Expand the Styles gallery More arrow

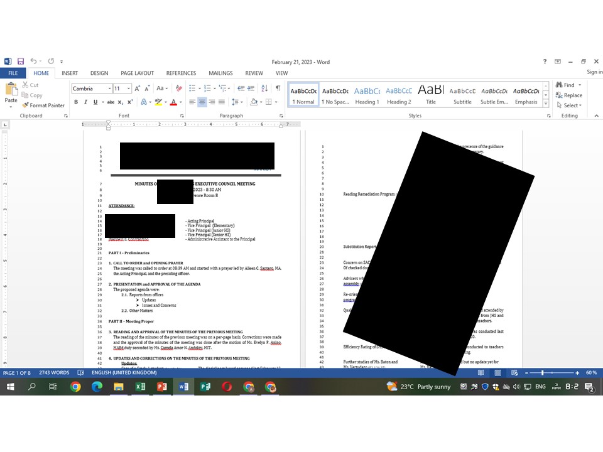546,104
